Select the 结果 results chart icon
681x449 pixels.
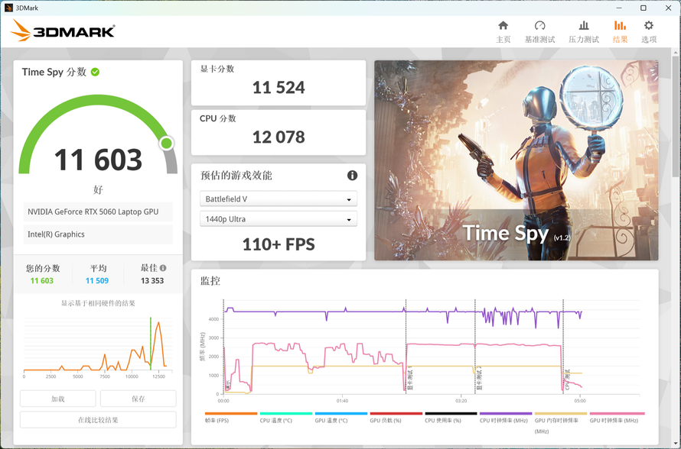click(620, 25)
